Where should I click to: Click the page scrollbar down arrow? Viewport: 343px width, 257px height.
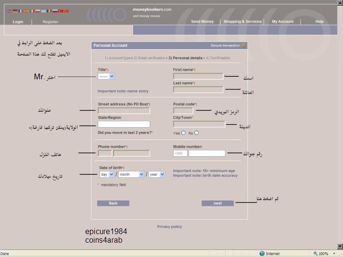click(340, 247)
